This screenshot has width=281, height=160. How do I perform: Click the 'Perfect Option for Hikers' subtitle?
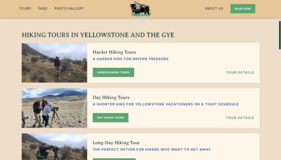[151, 149]
